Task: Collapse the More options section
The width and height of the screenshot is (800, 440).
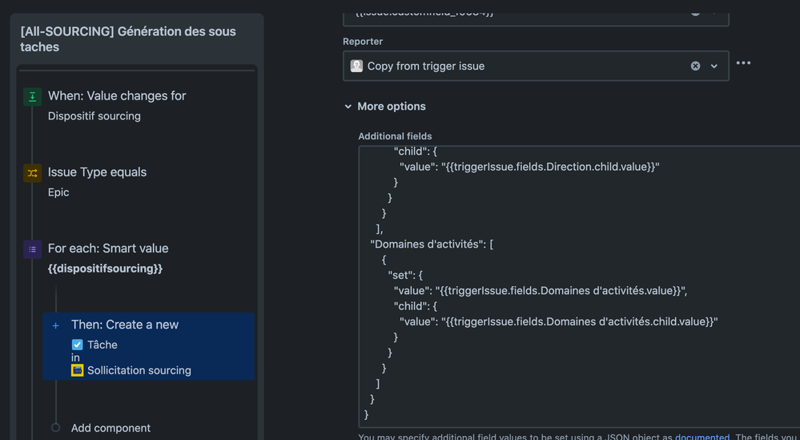Action: click(x=348, y=107)
